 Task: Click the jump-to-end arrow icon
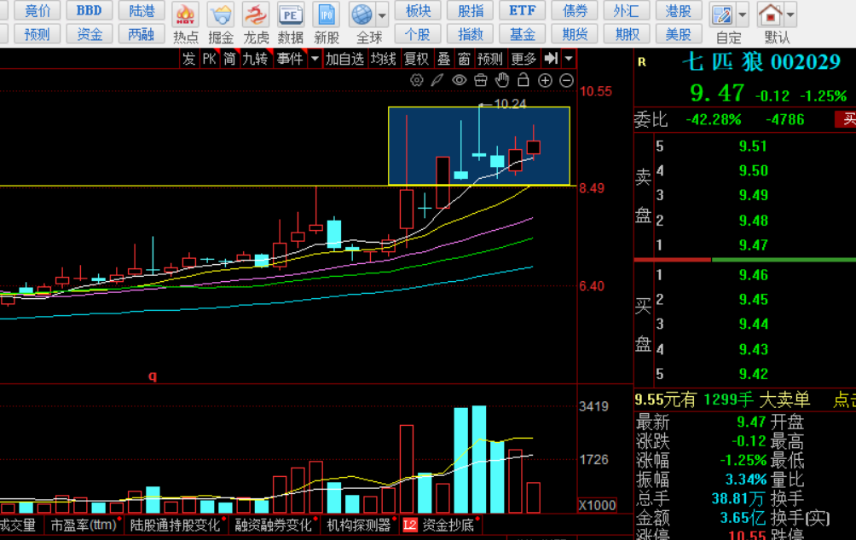click(552, 59)
